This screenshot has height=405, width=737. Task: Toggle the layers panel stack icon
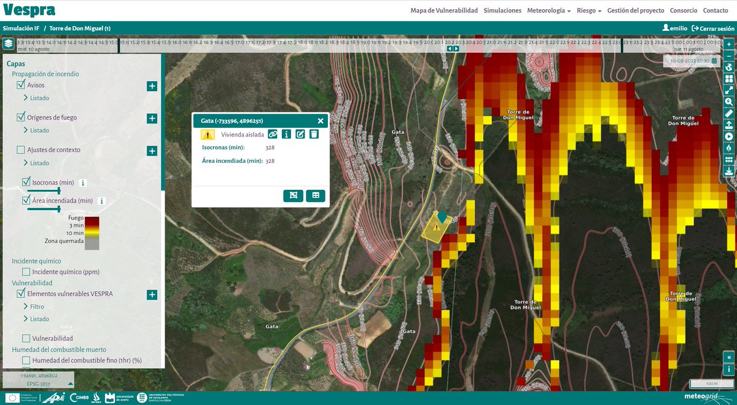9,44
